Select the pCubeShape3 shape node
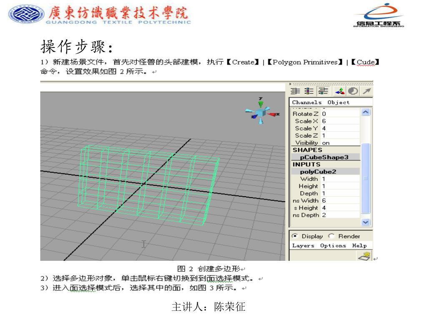The width and height of the screenshot is (427, 320). (x=325, y=157)
